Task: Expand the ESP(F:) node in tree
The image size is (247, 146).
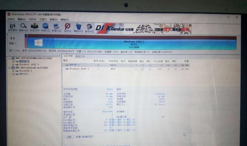Action: click(13, 61)
